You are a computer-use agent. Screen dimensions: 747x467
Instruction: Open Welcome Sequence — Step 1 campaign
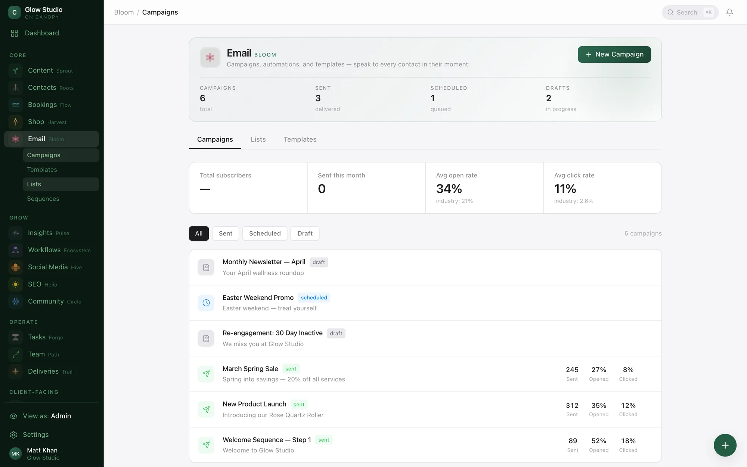coord(425,445)
